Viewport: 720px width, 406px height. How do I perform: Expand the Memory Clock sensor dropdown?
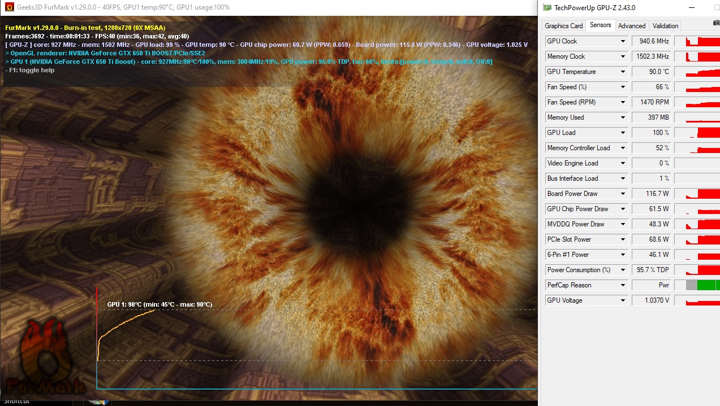623,56
